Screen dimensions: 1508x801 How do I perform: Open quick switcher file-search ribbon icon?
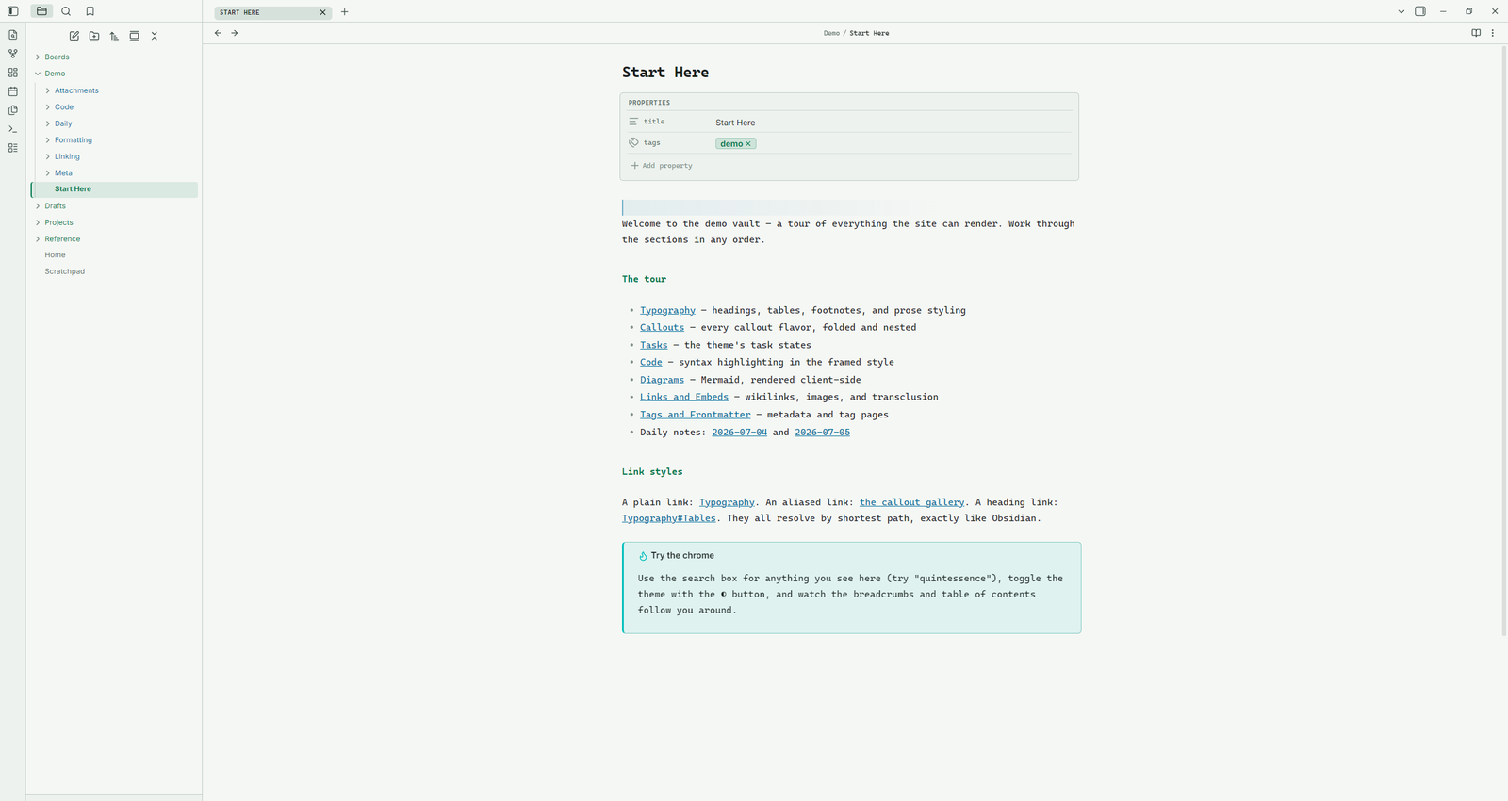pos(13,35)
